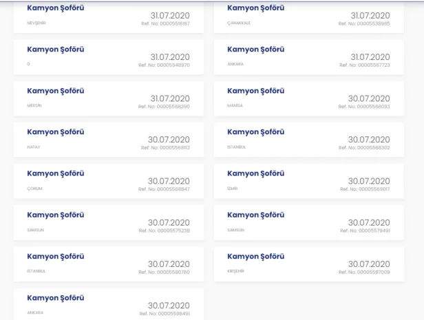Select the Ankara listing dated 31.07.2020

(255, 50)
